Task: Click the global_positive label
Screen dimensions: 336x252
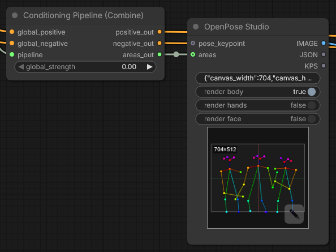Action: pos(41,32)
